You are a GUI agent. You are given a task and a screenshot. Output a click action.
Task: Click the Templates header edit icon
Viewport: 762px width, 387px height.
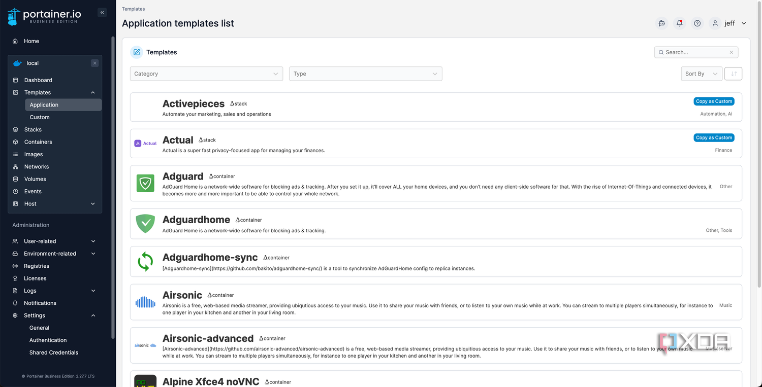coord(137,52)
